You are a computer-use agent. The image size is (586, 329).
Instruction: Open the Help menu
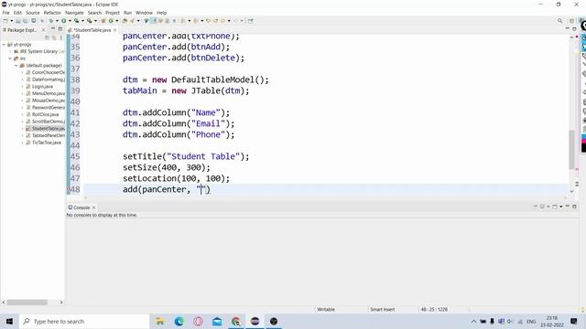[161, 13]
